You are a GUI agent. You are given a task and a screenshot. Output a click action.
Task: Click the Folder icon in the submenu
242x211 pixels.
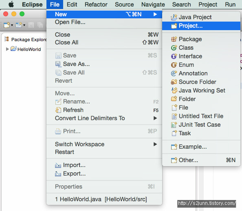[174, 99]
